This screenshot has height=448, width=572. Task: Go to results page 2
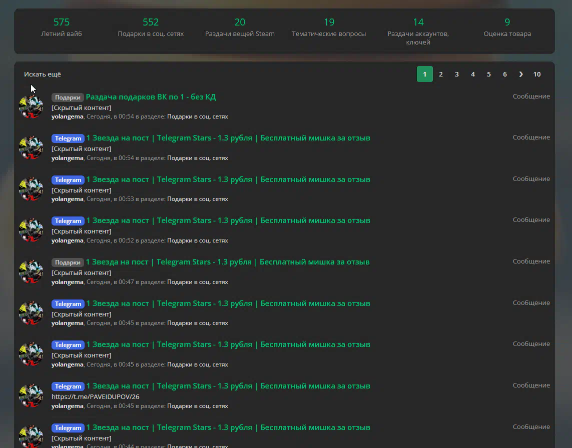[441, 74]
